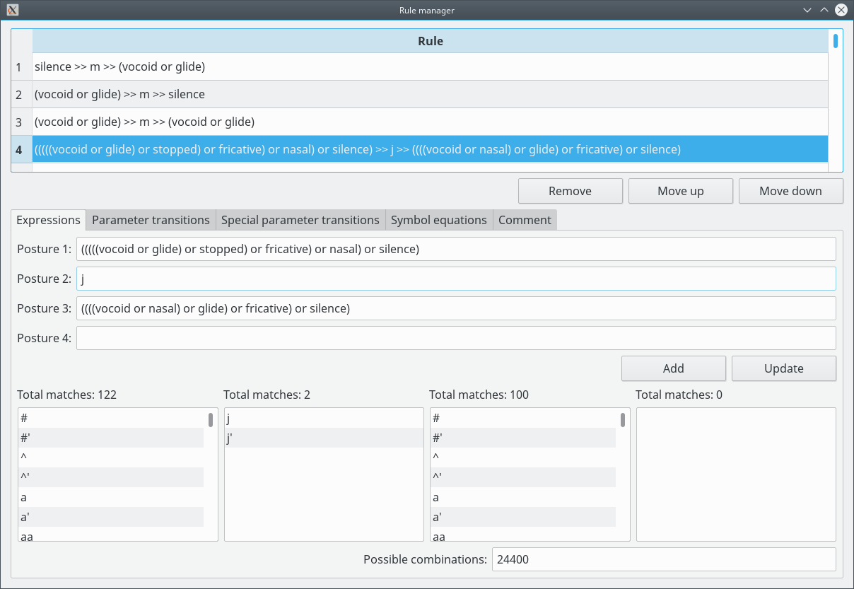Select rule 1 silence >> m >> (vocoid or glide)
Screen dimensions: 854x589
(x=430, y=67)
